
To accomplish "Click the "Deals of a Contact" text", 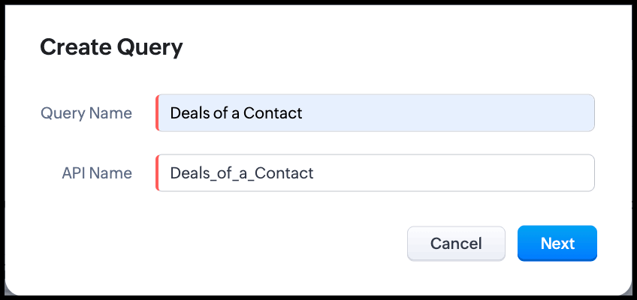I will (x=236, y=113).
